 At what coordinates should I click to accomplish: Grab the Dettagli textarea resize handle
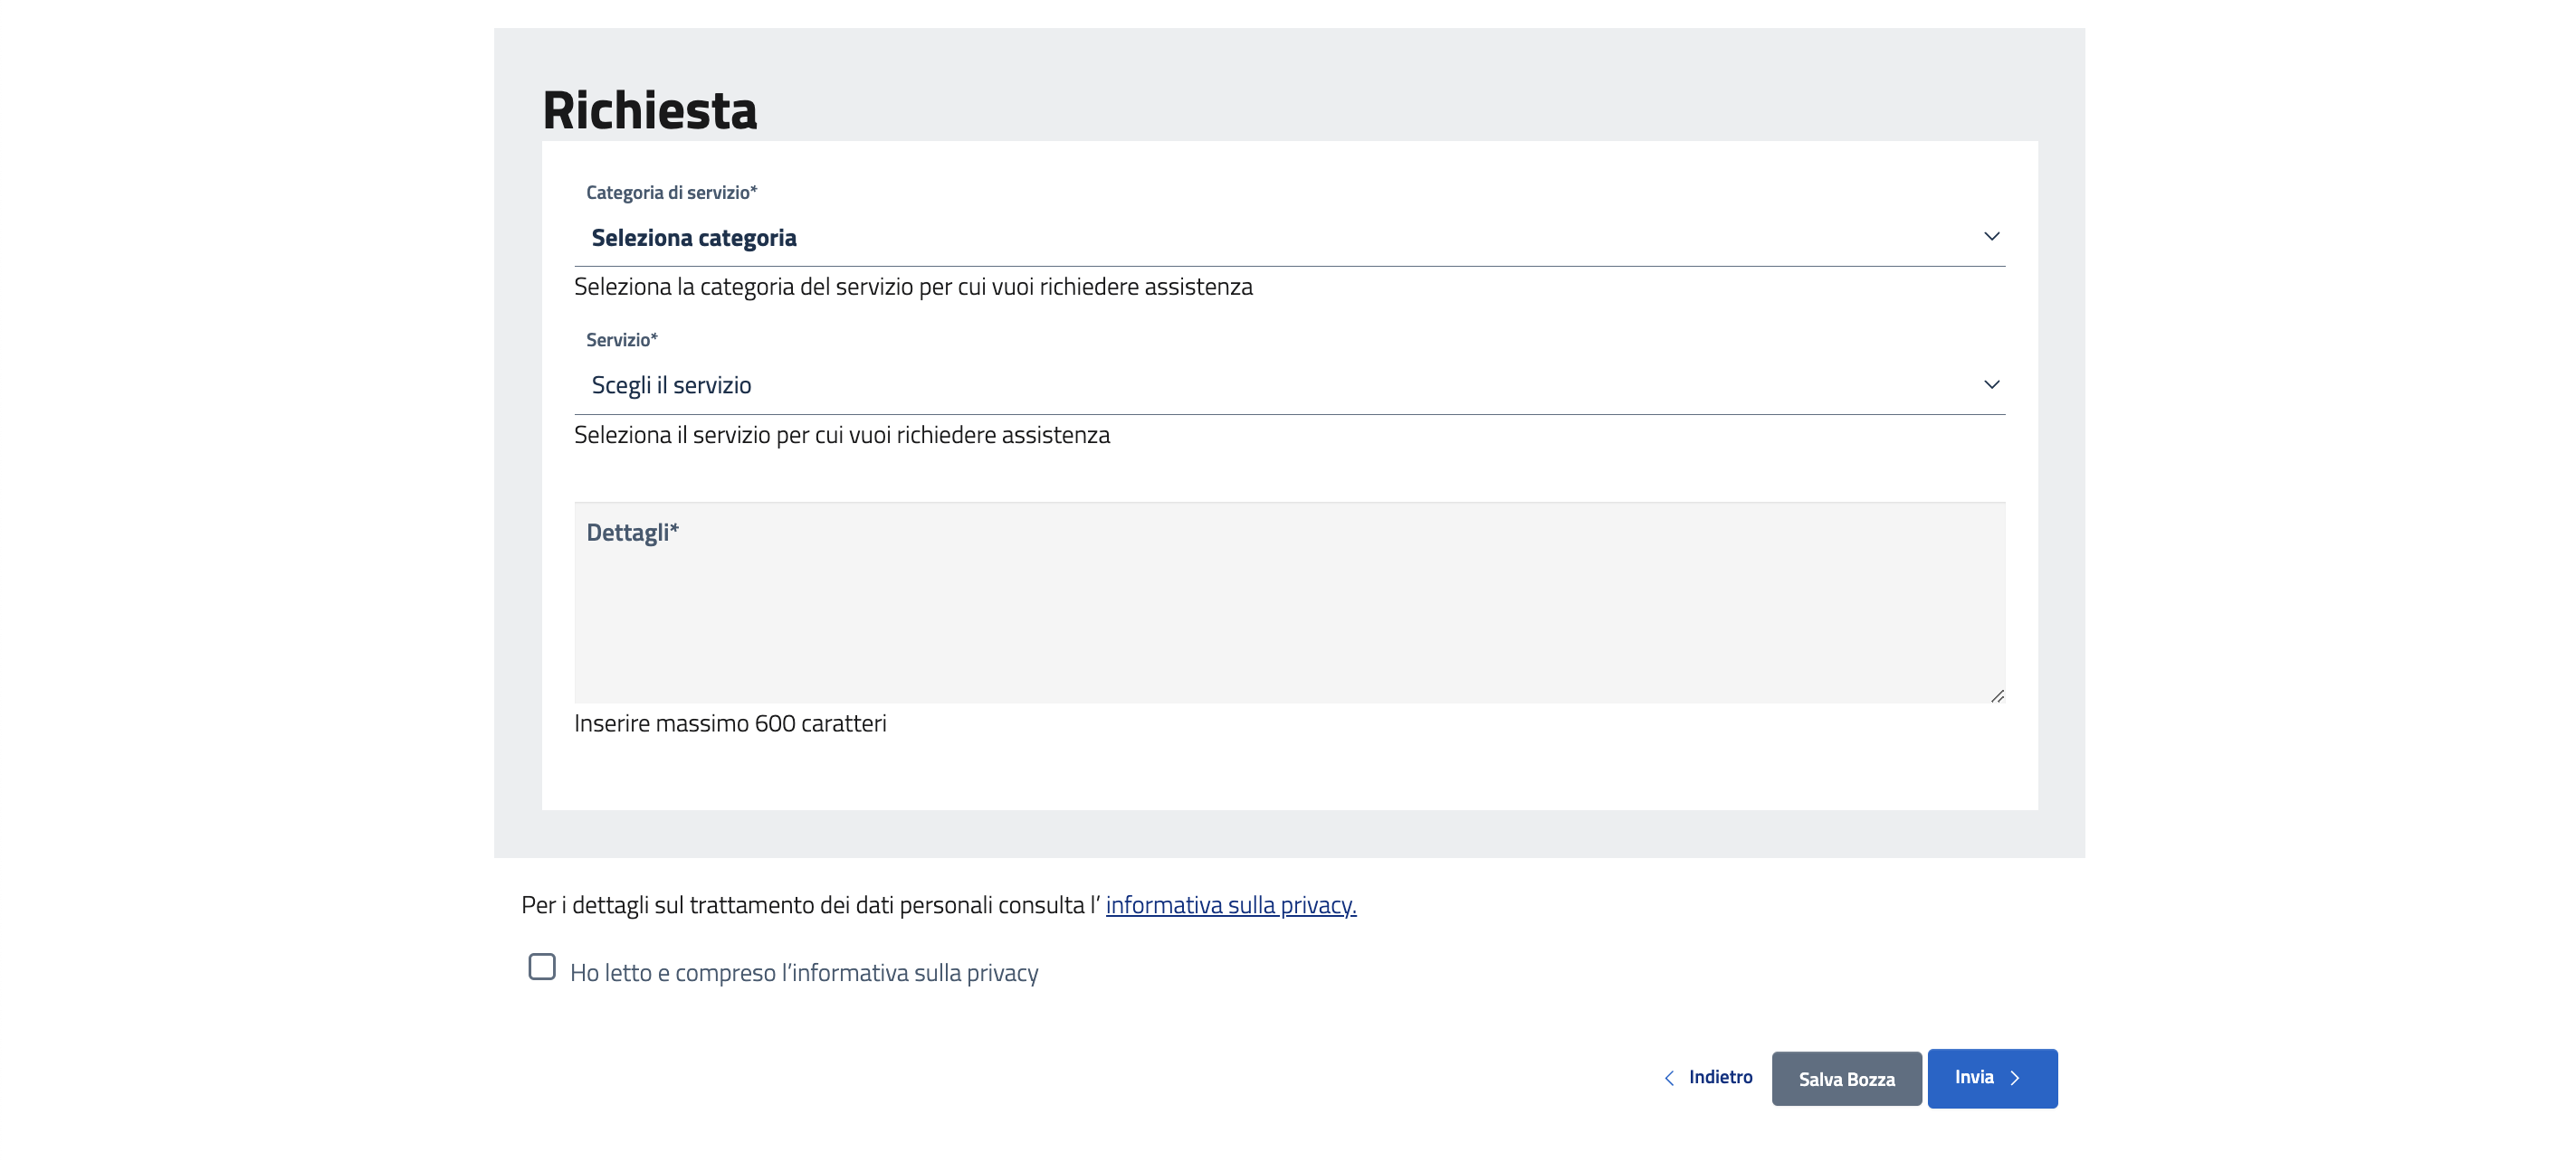(1997, 695)
